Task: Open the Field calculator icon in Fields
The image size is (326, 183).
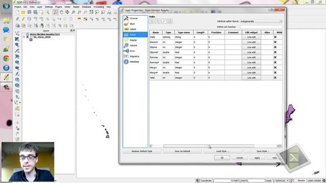Action: pos(170,21)
